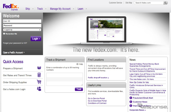
Task: Click the Fraudulent Email Alert exclamation icon
Action: (131, 98)
